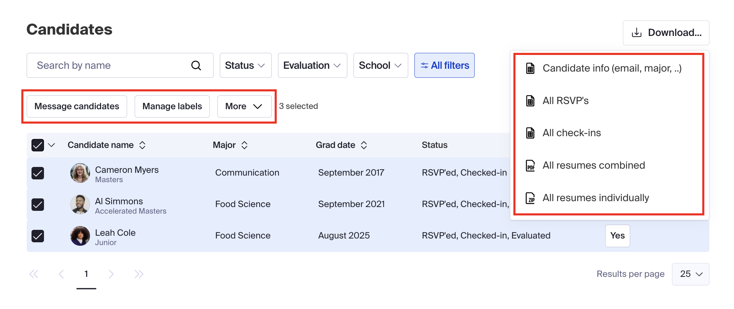Uncheck Cameron Myers row checkbox
The height and width of the screenshot is (309, 734).
pyautogui.click(x=38, y=173)
